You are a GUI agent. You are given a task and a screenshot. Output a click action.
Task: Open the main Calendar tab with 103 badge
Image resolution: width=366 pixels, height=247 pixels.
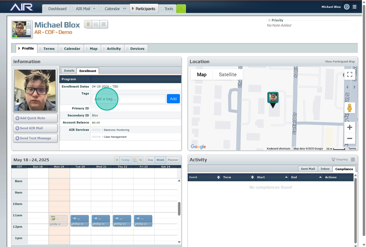(x=114, y=8)
